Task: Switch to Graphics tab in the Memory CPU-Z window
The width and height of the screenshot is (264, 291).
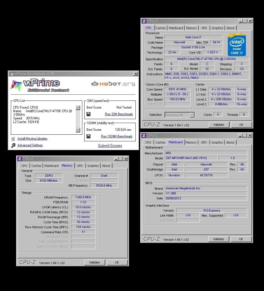Action: [93, 166]
